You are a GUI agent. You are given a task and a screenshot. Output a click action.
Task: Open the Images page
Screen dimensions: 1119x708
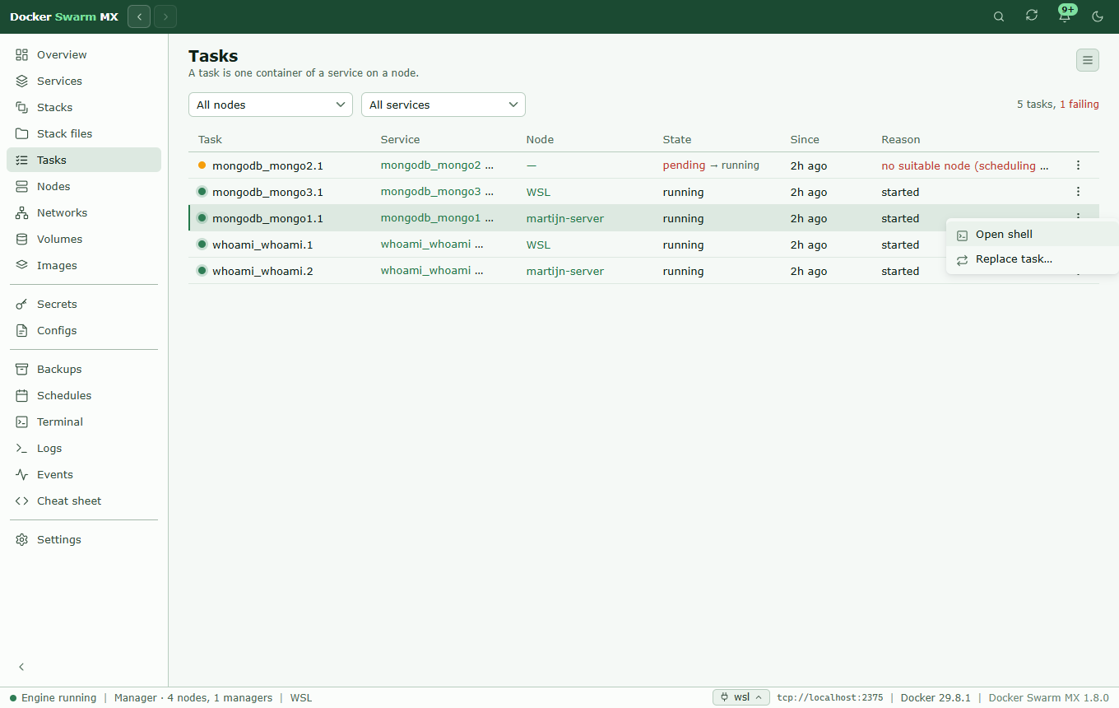[x=83, y=265]
